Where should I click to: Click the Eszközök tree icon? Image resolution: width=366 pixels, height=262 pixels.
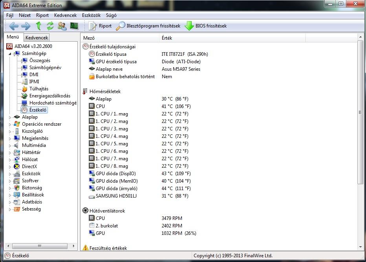click(17, 174)
